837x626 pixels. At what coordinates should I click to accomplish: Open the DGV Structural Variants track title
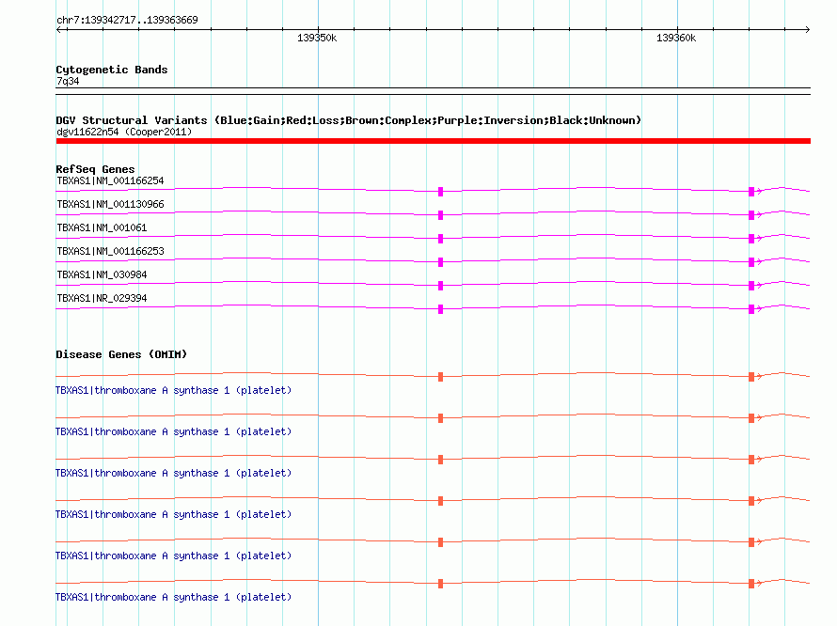[349, 120]
